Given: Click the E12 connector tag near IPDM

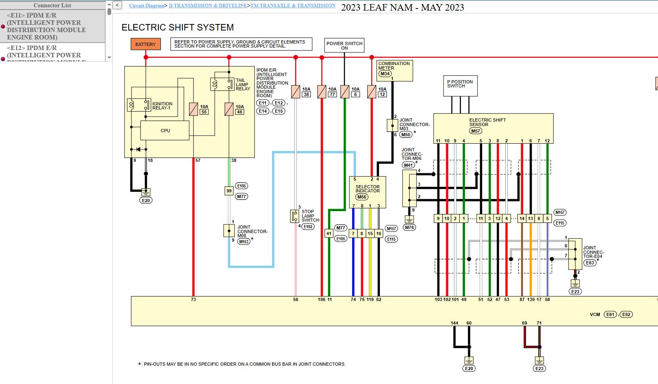Looking at the screenshot, I should [279, 103].
